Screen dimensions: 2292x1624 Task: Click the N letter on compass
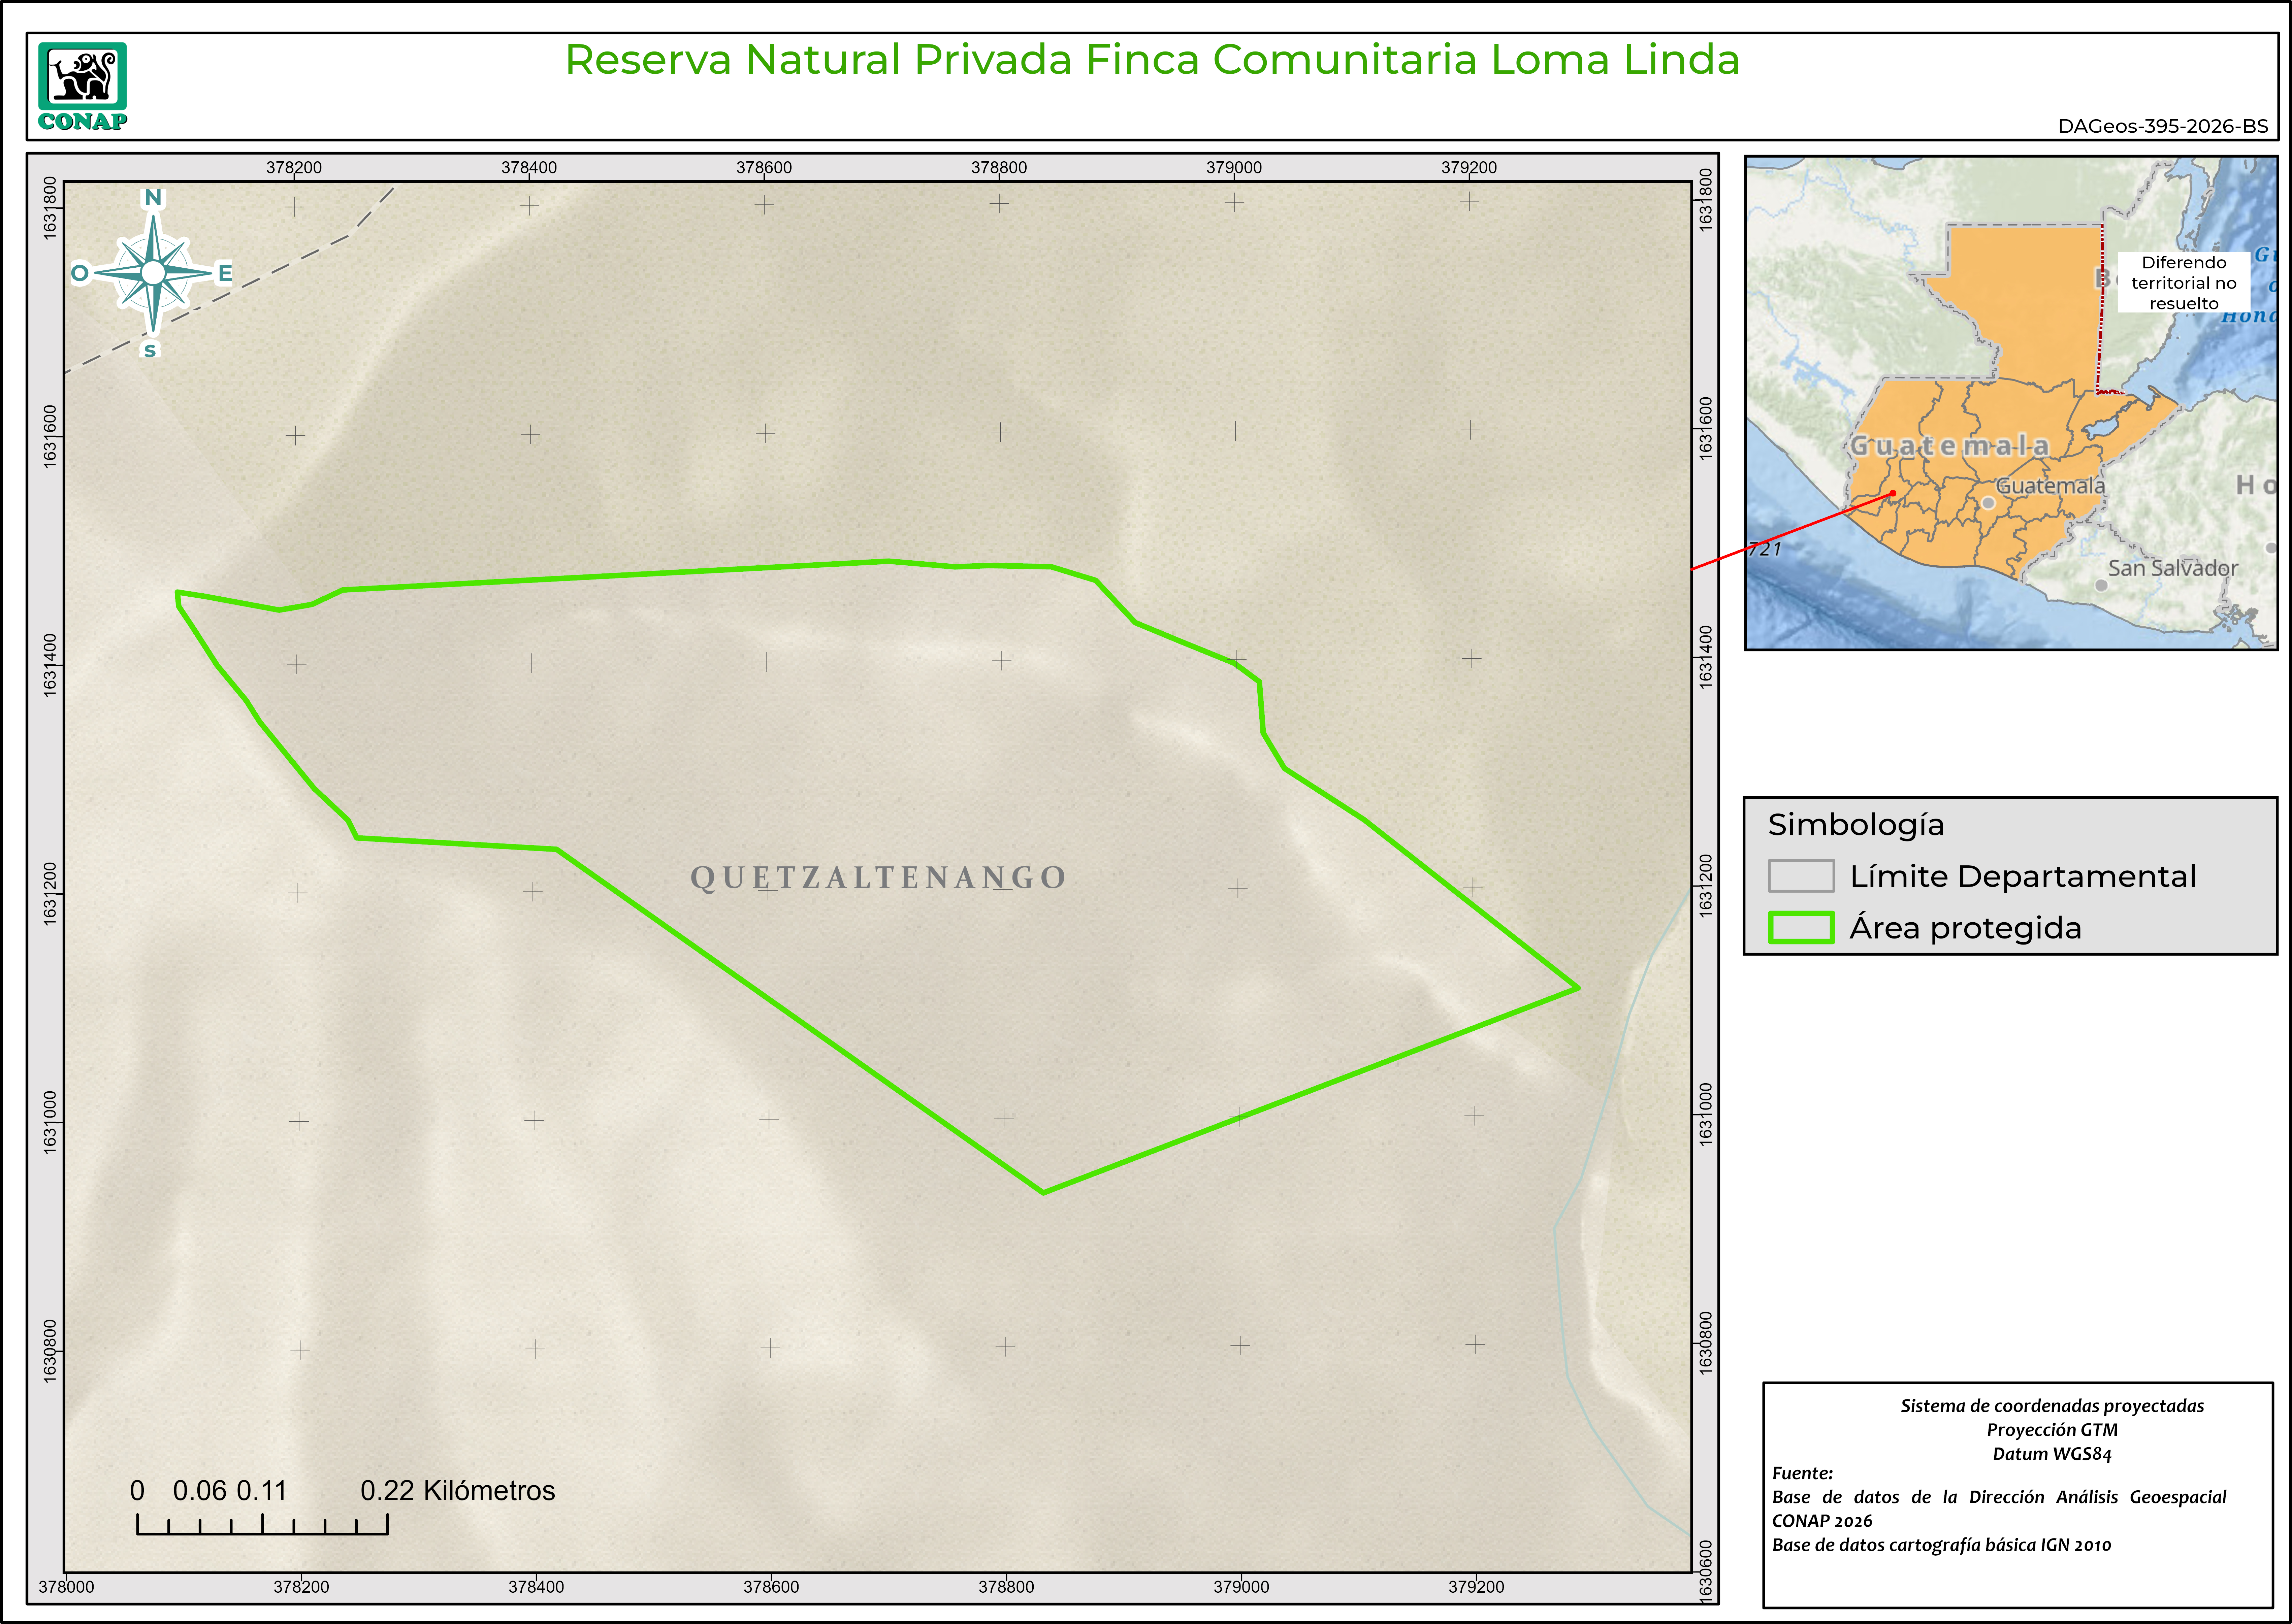tap(153, 197)
